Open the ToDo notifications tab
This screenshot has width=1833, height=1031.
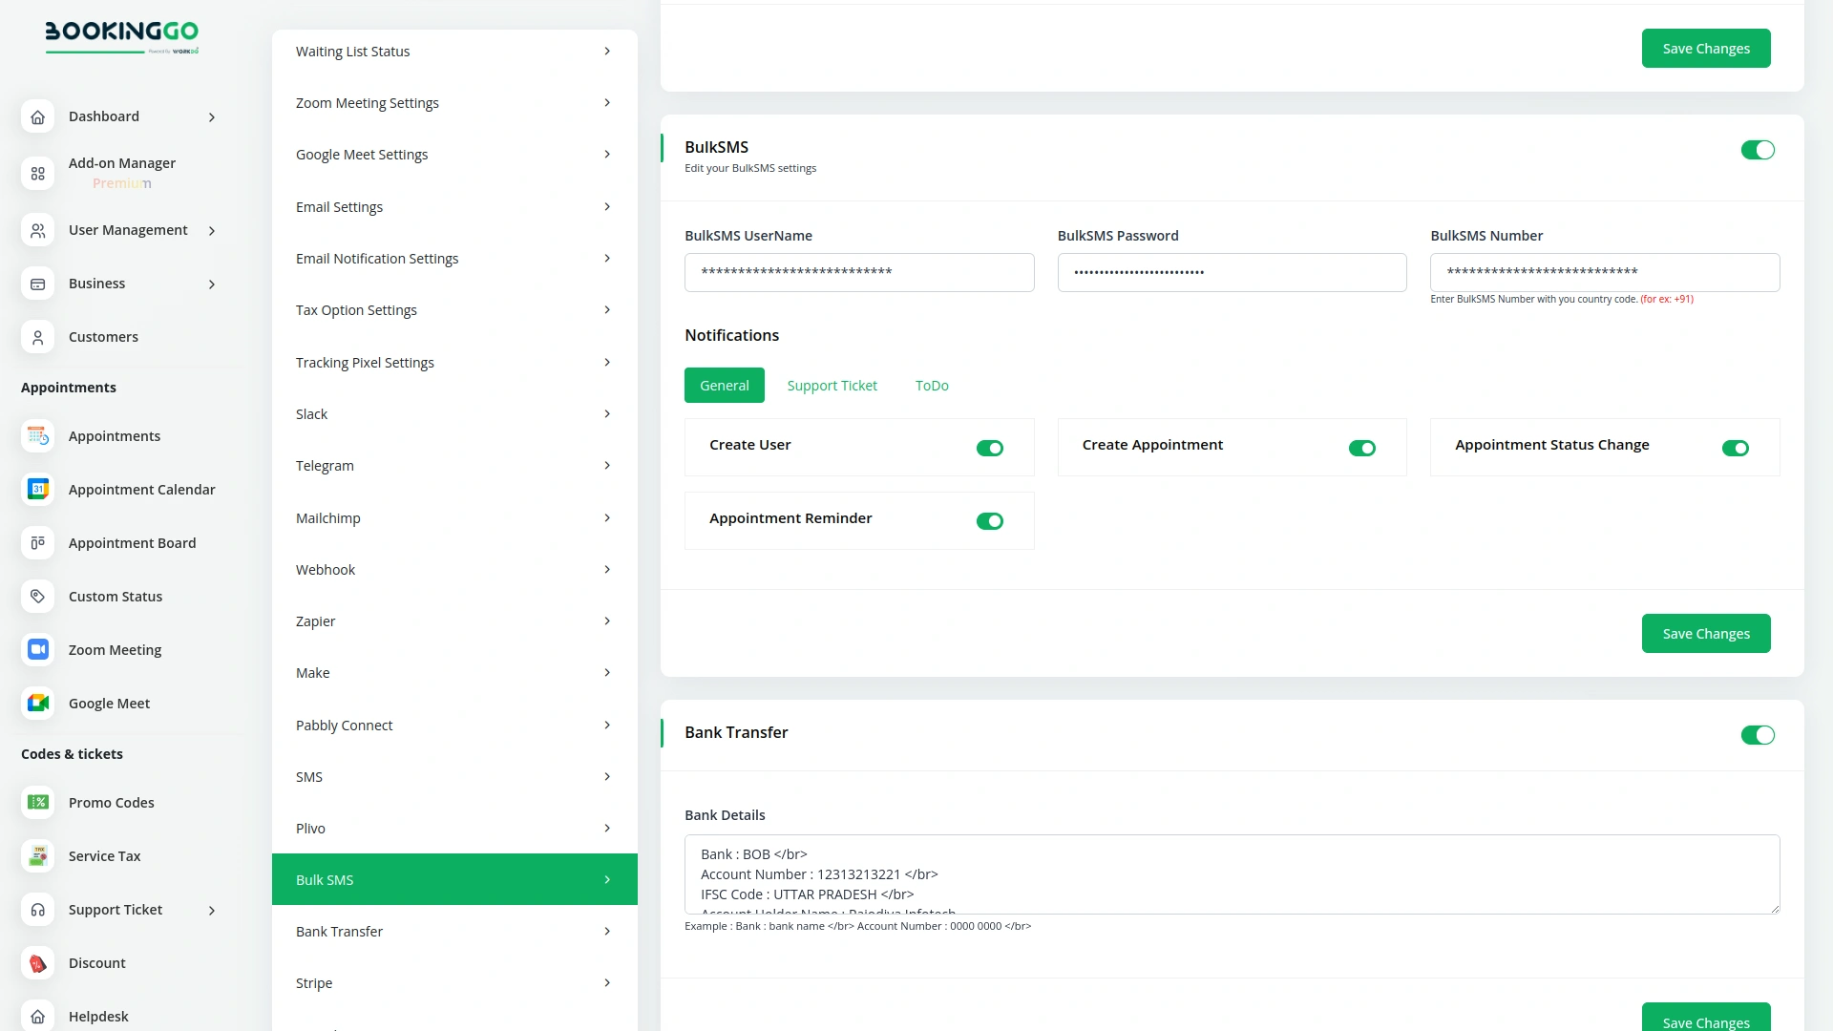(932, 385)
